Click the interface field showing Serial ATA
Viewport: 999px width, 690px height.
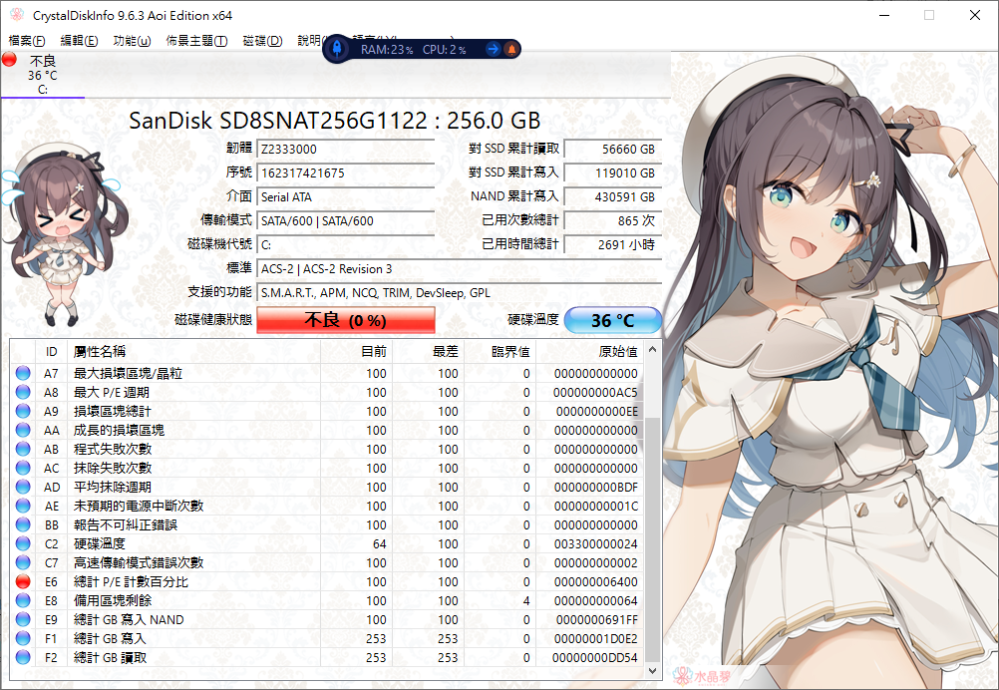pyautogui.click(x=346, y=196)
